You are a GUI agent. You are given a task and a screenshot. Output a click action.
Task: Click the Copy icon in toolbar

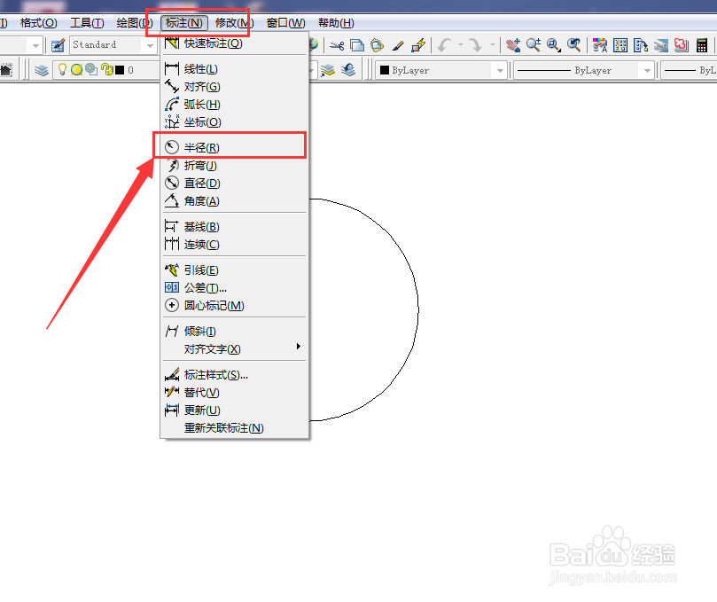pos(356,45)
